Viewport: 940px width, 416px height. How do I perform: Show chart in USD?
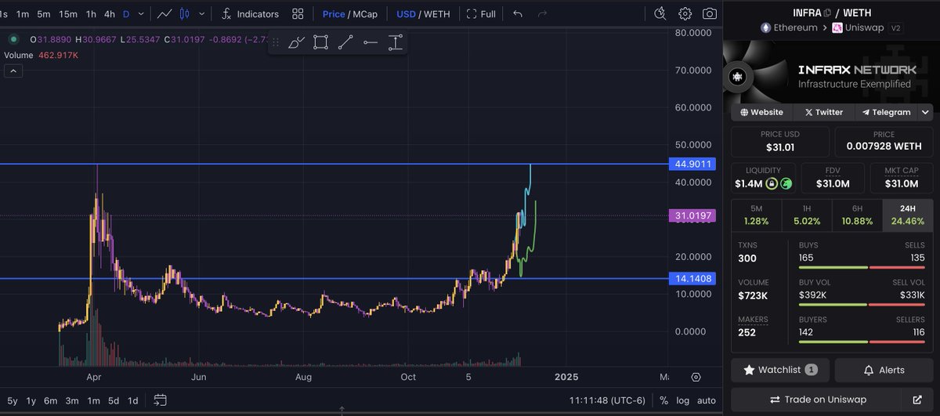[x=407, y=14]
